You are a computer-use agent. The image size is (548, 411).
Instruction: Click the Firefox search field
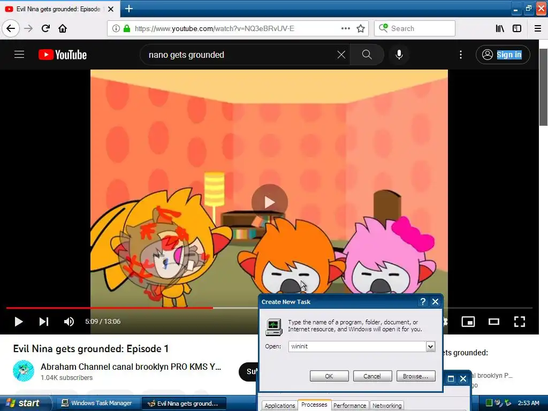(x=415, y=28)
